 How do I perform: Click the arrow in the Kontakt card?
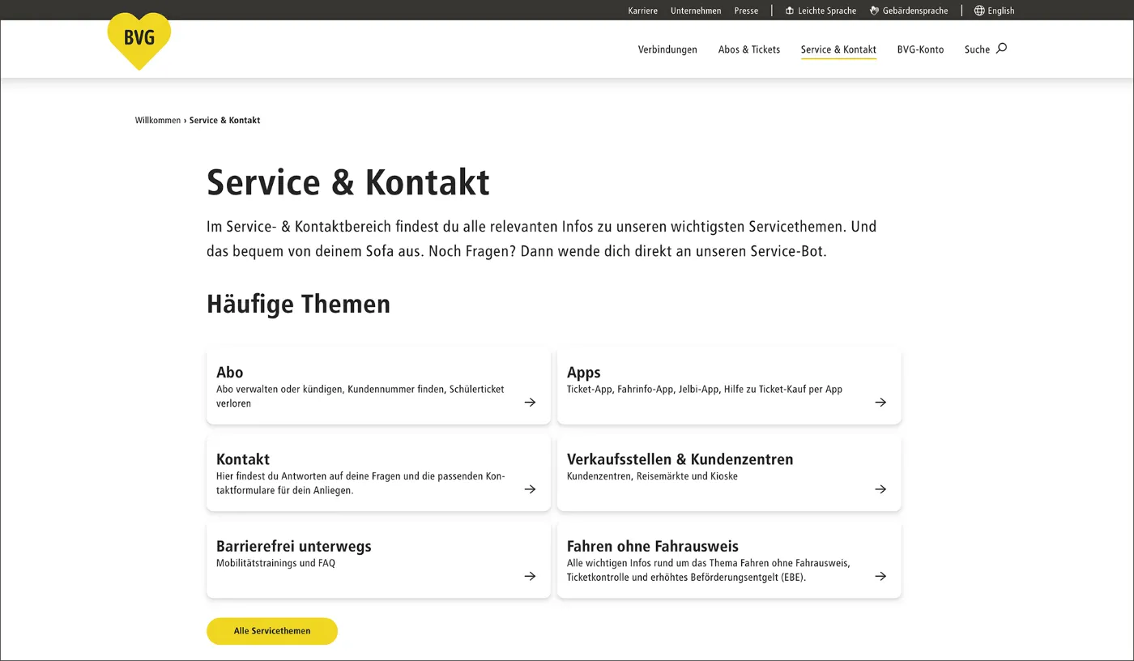(530, 489)
